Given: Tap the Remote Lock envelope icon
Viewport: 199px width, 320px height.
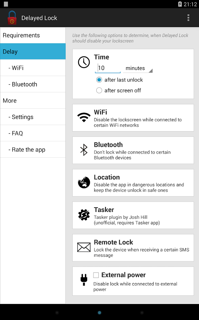Looking at the screenshot, I should (x=84, y=247).
